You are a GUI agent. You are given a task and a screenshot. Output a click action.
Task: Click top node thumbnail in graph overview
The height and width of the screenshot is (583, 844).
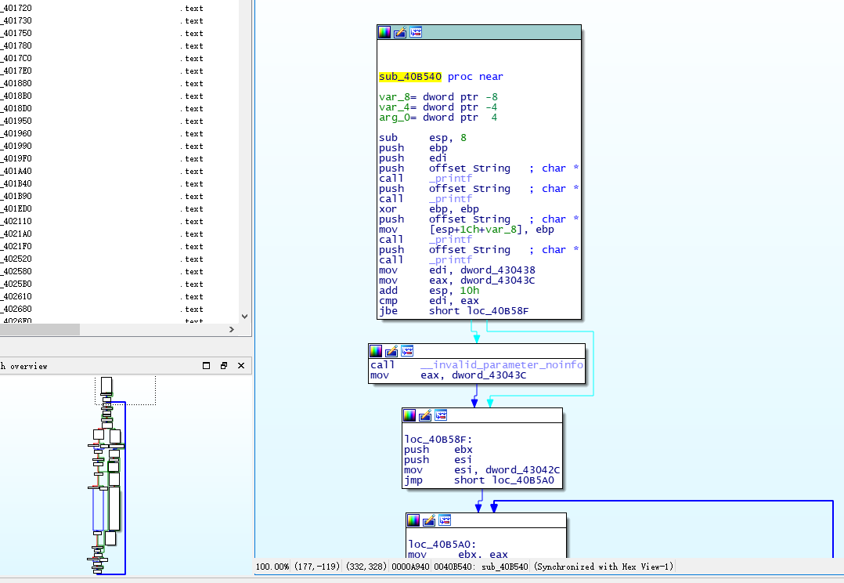(x=106, y=386)
